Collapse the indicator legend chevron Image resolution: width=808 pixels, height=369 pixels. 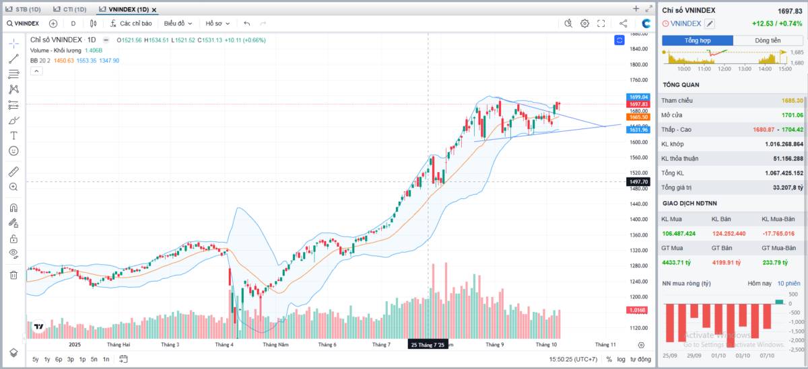pyautogui.click(x=36, y=71)
